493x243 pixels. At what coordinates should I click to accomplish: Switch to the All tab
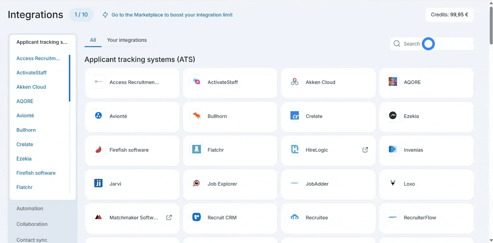point(93,40)
